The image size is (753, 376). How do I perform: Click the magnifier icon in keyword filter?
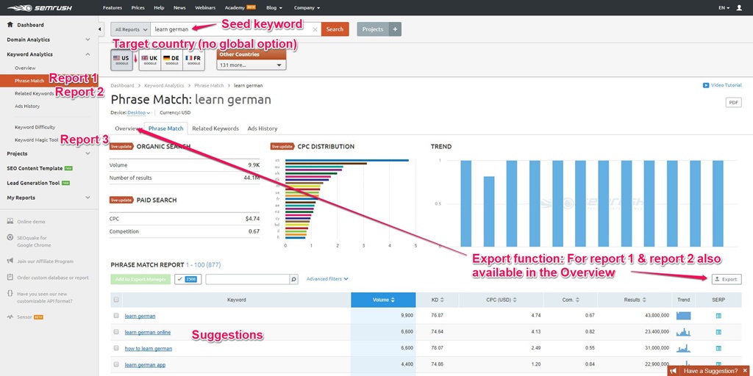[x=294, y=279]
